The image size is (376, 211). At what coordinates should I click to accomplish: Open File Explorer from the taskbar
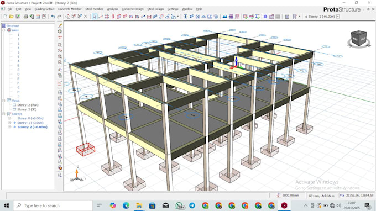[139, 205]
